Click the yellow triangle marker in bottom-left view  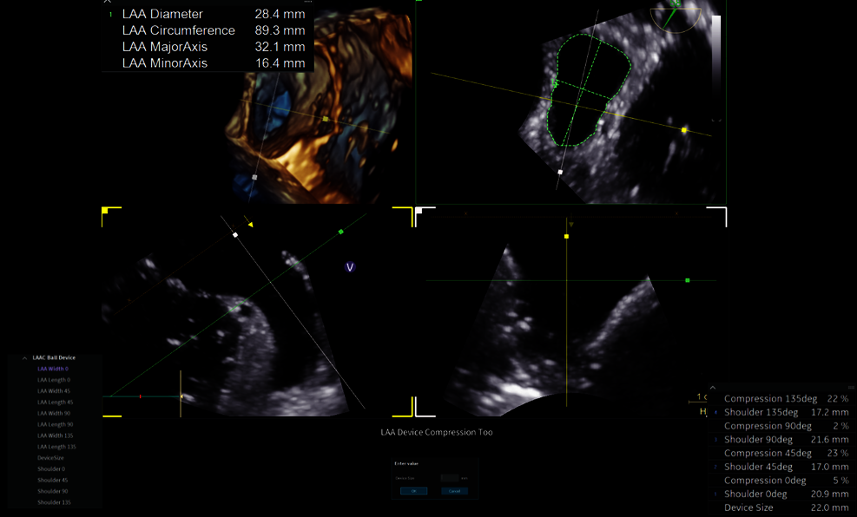pos(250,225)
